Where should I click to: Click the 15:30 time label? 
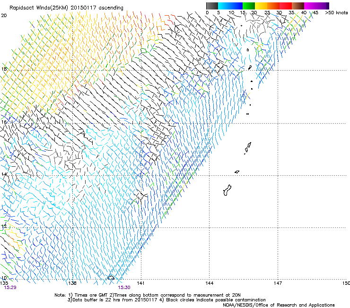pos(124,288)
